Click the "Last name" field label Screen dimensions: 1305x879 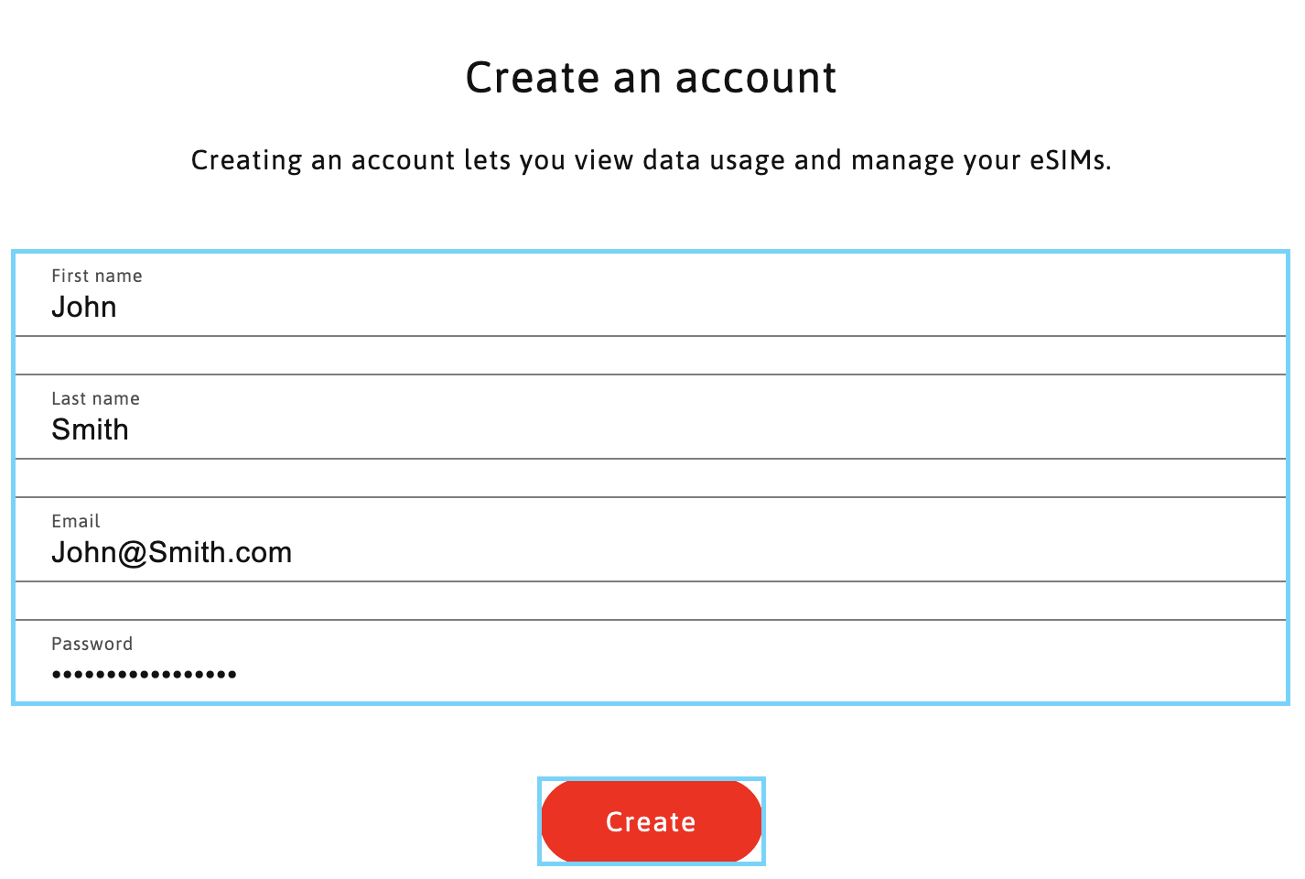95,399
